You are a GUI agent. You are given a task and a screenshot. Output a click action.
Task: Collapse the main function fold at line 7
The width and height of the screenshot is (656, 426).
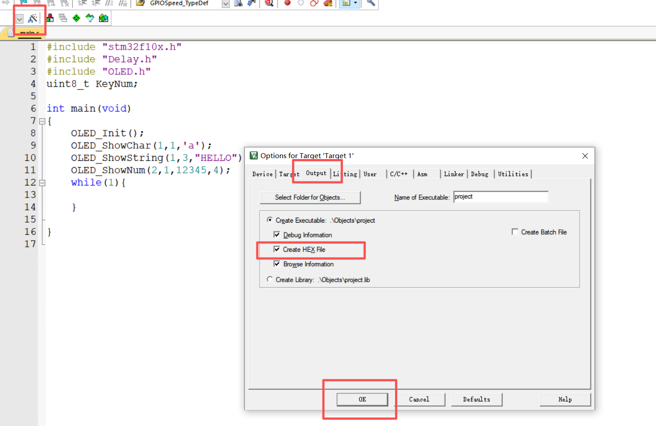[x=42, y=121]
